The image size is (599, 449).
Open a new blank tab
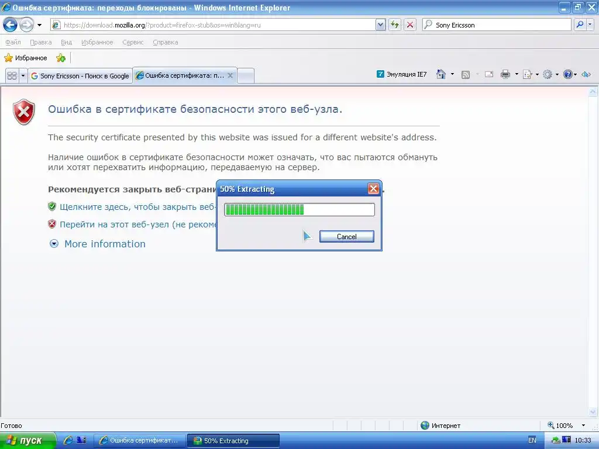point(246,75)
